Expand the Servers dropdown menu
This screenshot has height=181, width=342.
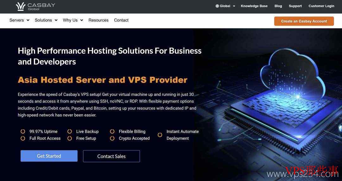coord(19,20)
